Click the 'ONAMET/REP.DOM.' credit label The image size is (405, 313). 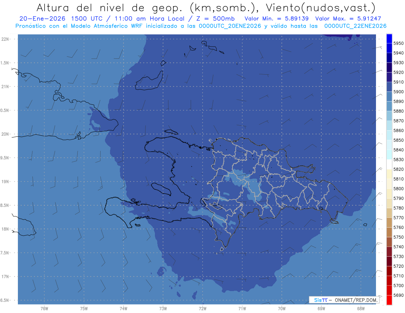[x=356, y=300]
